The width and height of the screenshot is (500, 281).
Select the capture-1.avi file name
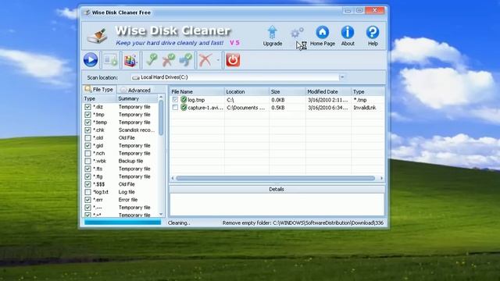click(x=205, y=108)
